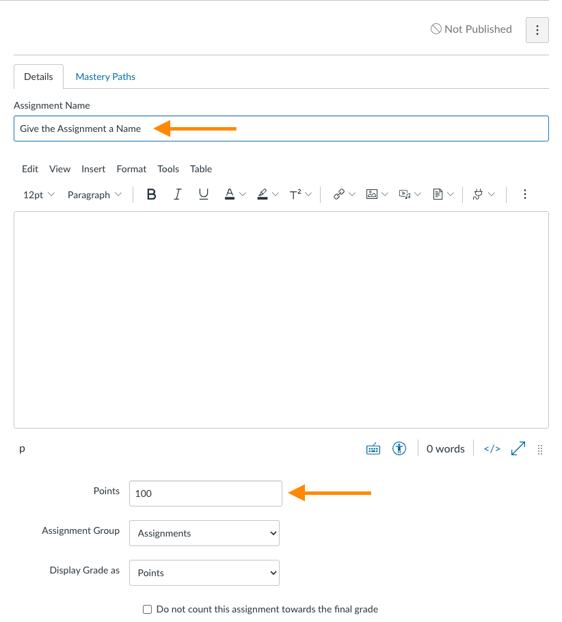Toggle bold formatting in the editor
This screenshot has height=622, width=562.
[x=152, y=195]
